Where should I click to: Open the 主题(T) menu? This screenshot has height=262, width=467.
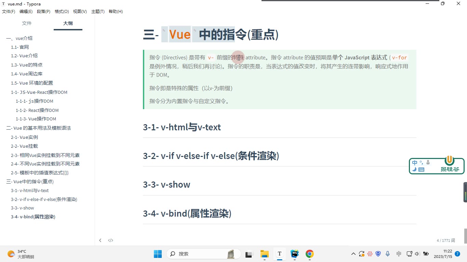pyautogui.click(x=98, y=12)
